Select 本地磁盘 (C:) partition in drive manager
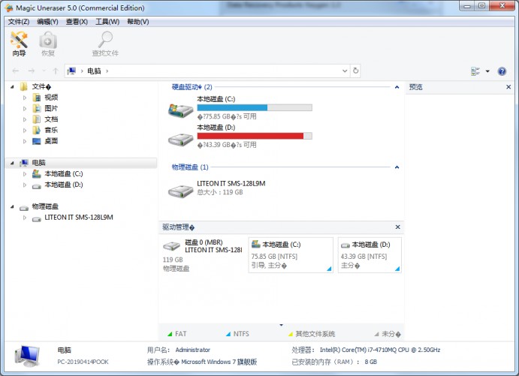Screen dimensions: 519x376 tap(291, 255)
